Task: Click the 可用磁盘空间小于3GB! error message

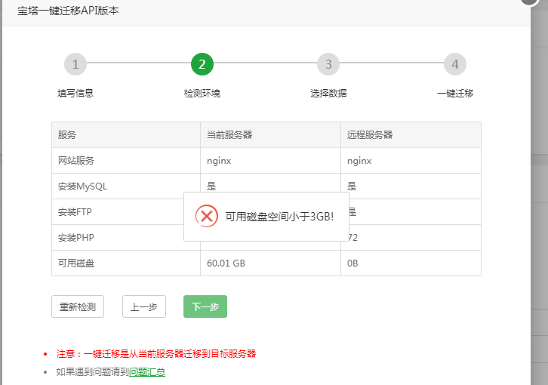Action: [x=279, y=217]
